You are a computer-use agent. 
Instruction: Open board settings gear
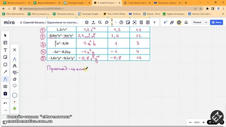point(87,22)
